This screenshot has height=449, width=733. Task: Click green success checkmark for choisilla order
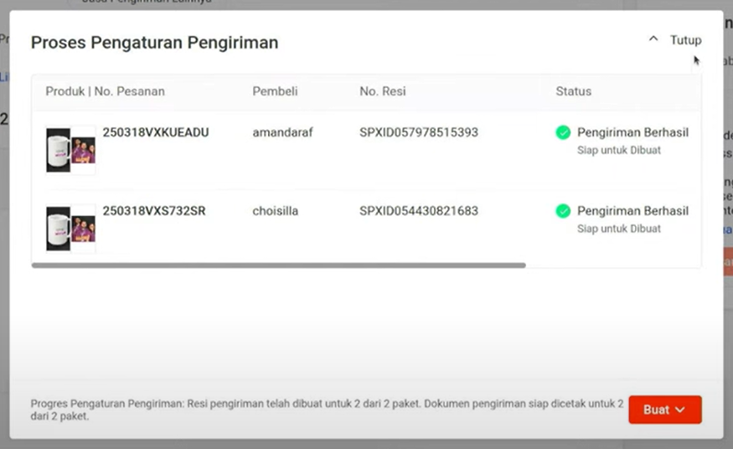(563, 211)
